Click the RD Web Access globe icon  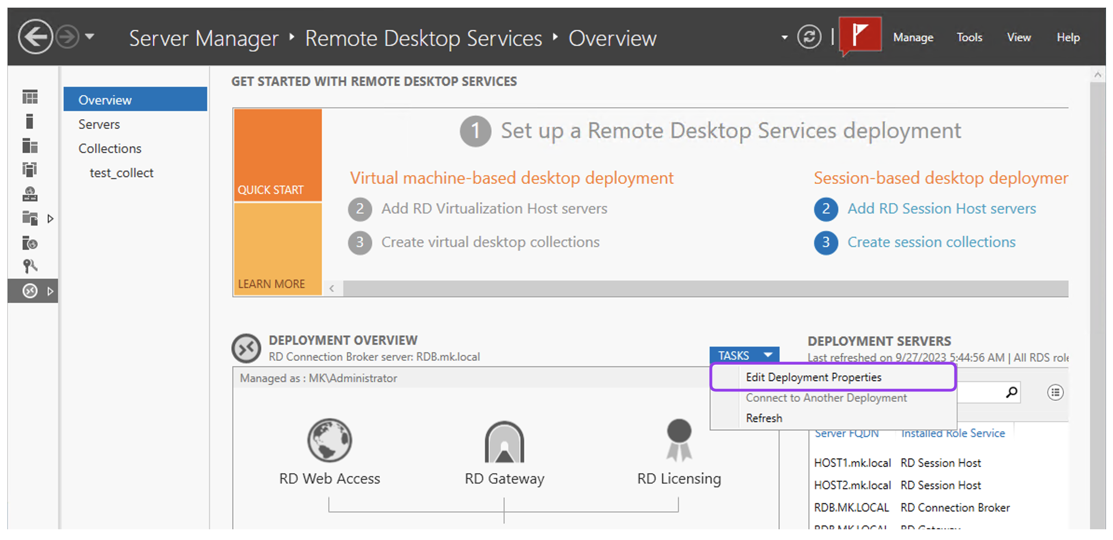(x=329, y=440)
